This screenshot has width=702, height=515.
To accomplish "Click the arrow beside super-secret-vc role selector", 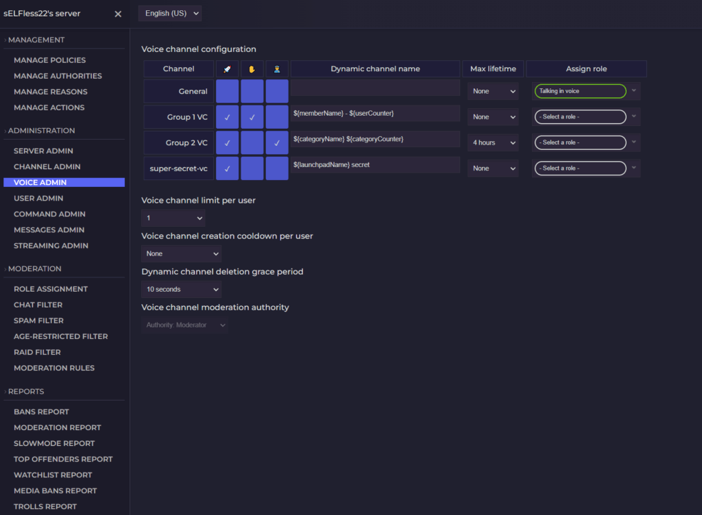I will pos(633,168).
